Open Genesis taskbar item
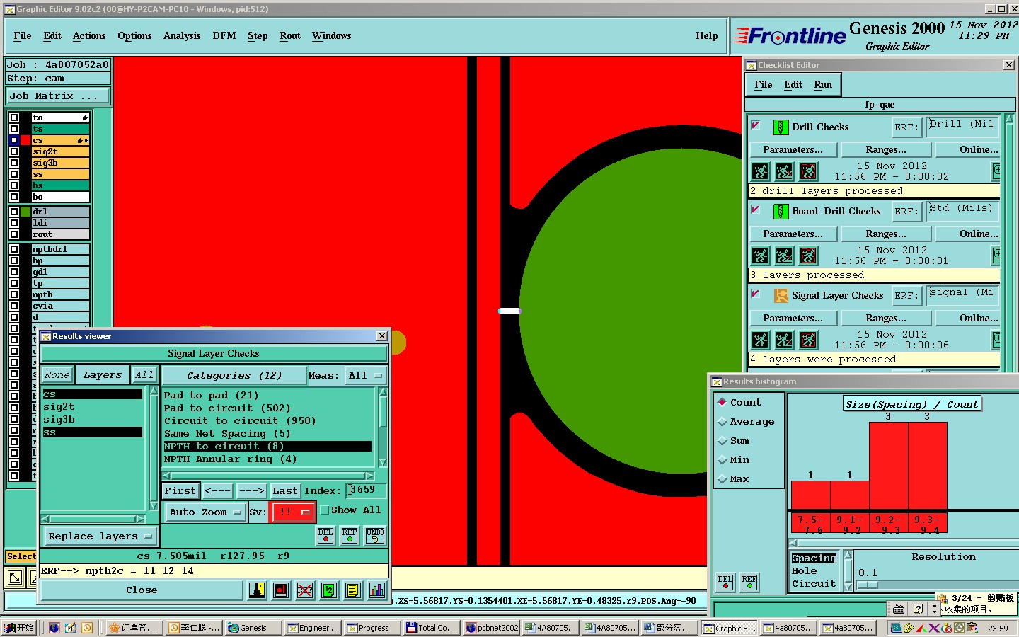 253,628
